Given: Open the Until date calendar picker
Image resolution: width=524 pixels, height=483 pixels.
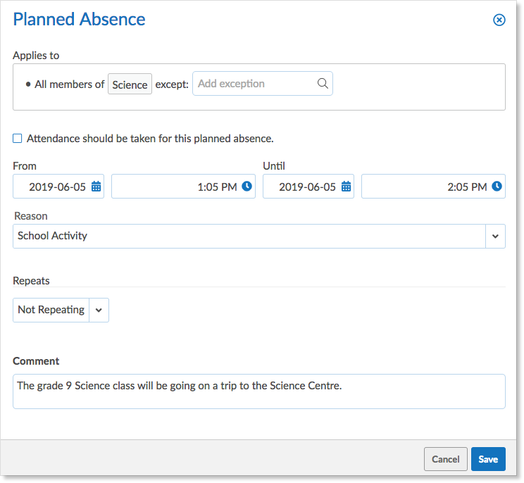Looking at the screenshot, I should point(346,187).
